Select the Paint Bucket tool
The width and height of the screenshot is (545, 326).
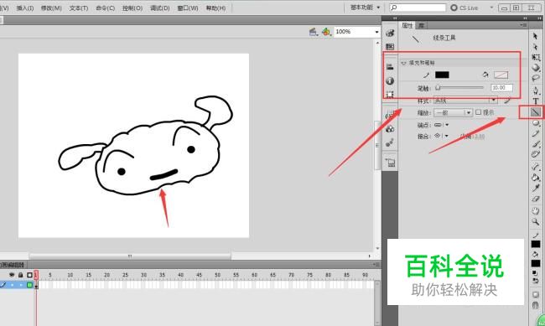536,178
